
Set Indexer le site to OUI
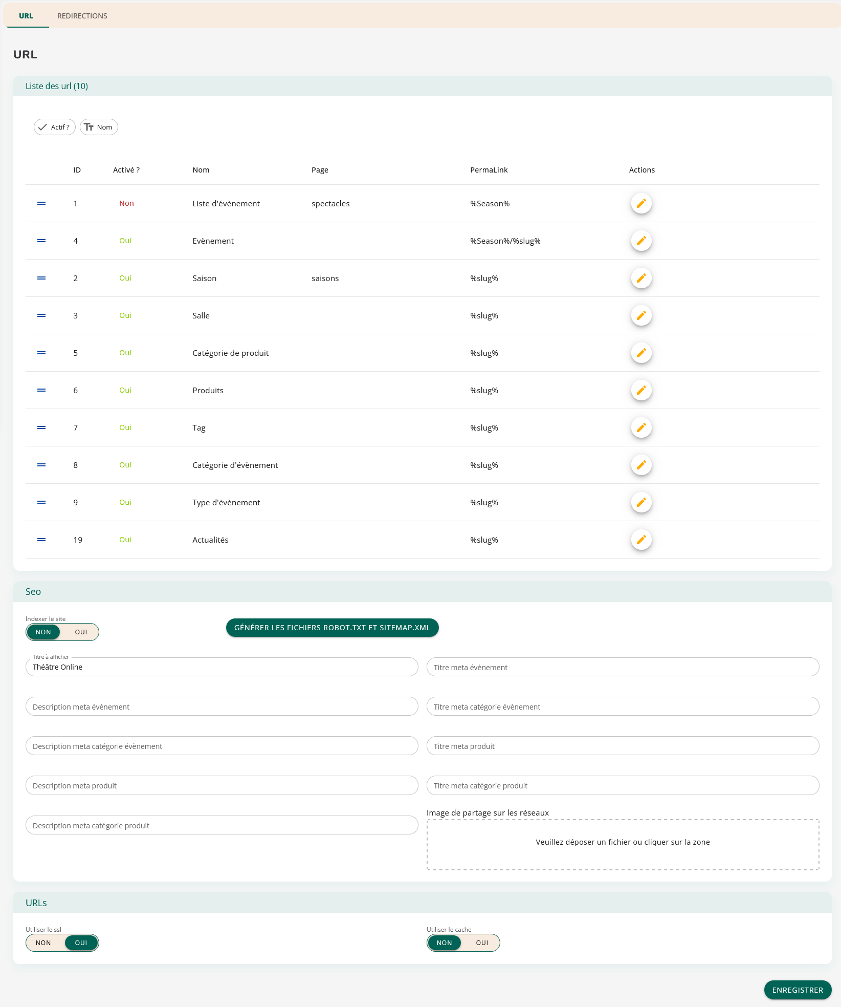pyautogui.click(x=81, y=632)
